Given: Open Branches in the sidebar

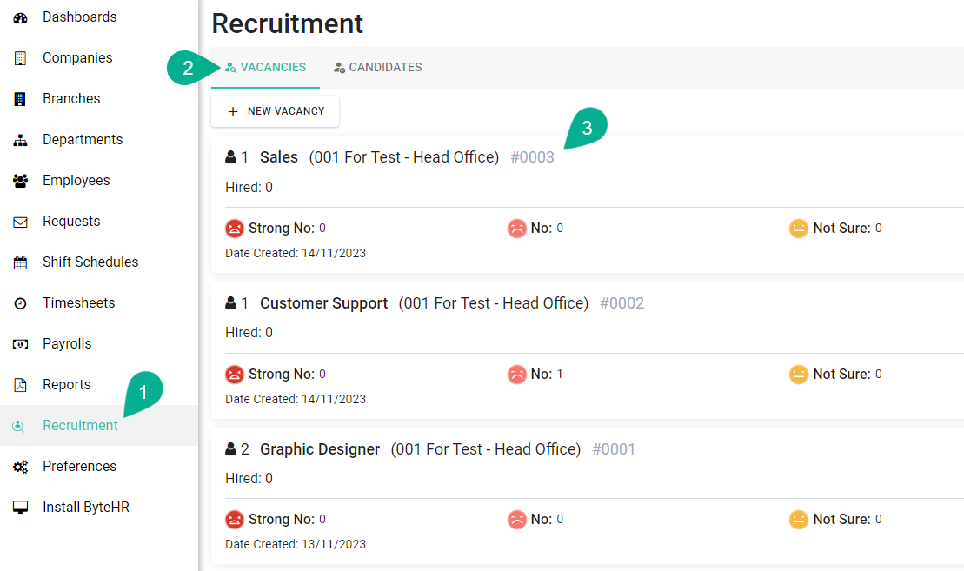Looking at the screenshot, I should pyautogui.click(x=71, y=99).
